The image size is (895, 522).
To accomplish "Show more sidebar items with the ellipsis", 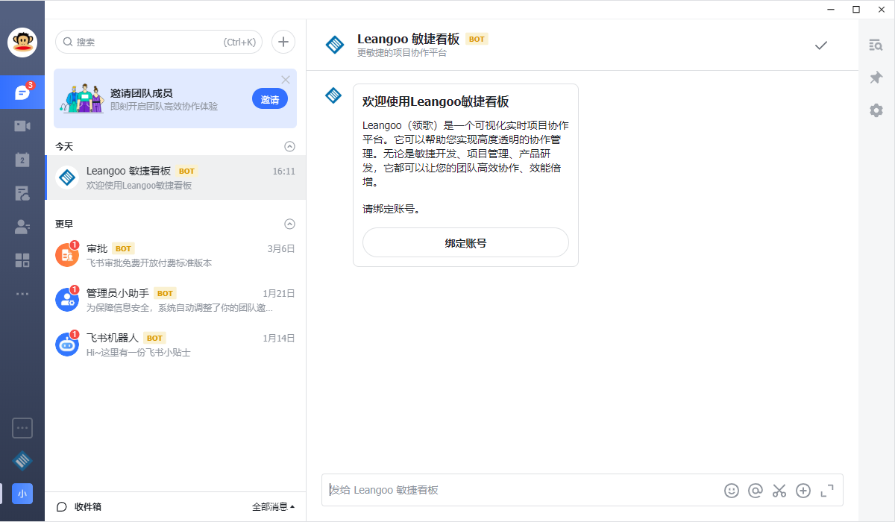I will tap(22, 294).
